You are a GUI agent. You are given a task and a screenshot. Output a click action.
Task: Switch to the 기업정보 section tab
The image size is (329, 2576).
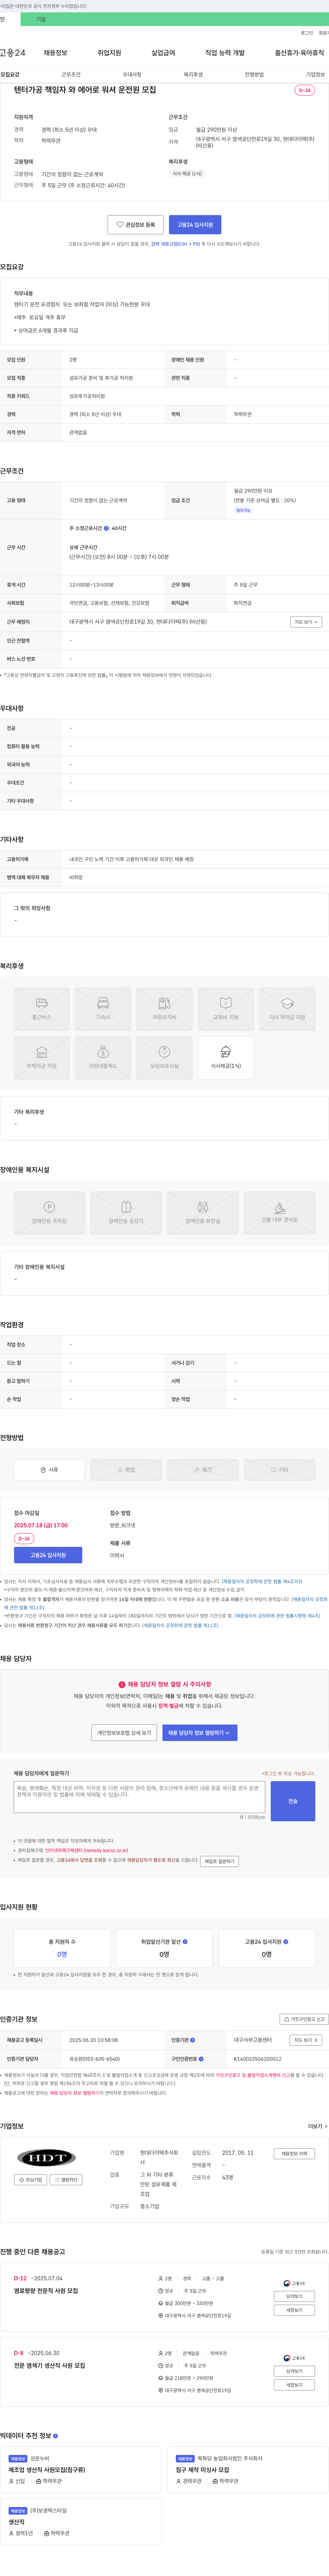coord(315,75)
